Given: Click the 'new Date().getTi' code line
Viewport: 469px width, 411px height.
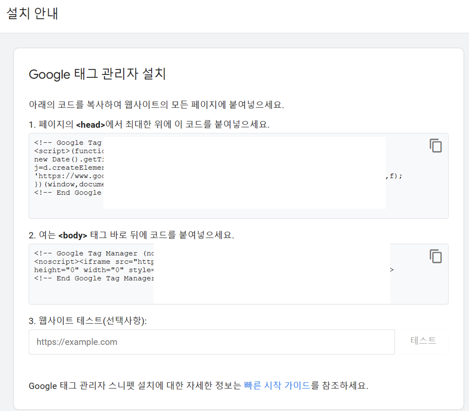Looking at the screenshot, I should (69, 159).
